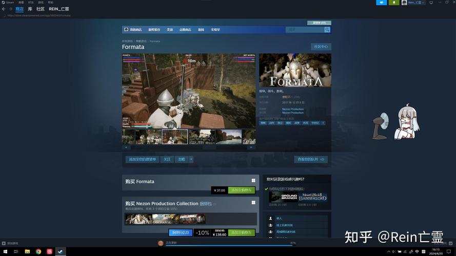Select the second thumbnail with white soldiers
This screenshot has height=256, width=456.
click(148, 137)
